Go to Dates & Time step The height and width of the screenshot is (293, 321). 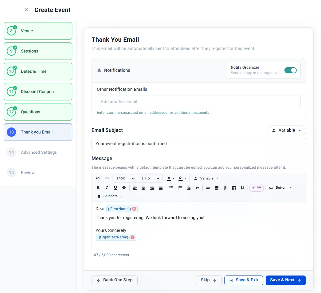point(38,71)
